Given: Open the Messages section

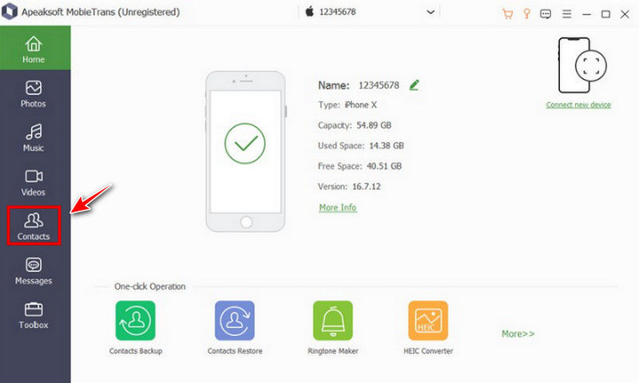Looking at the screenshot, I should tap(34, 271).
